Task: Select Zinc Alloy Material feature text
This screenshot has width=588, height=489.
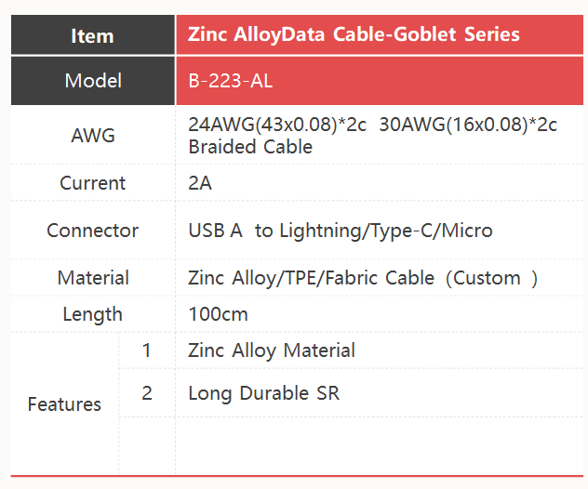Action: [272, 350]
